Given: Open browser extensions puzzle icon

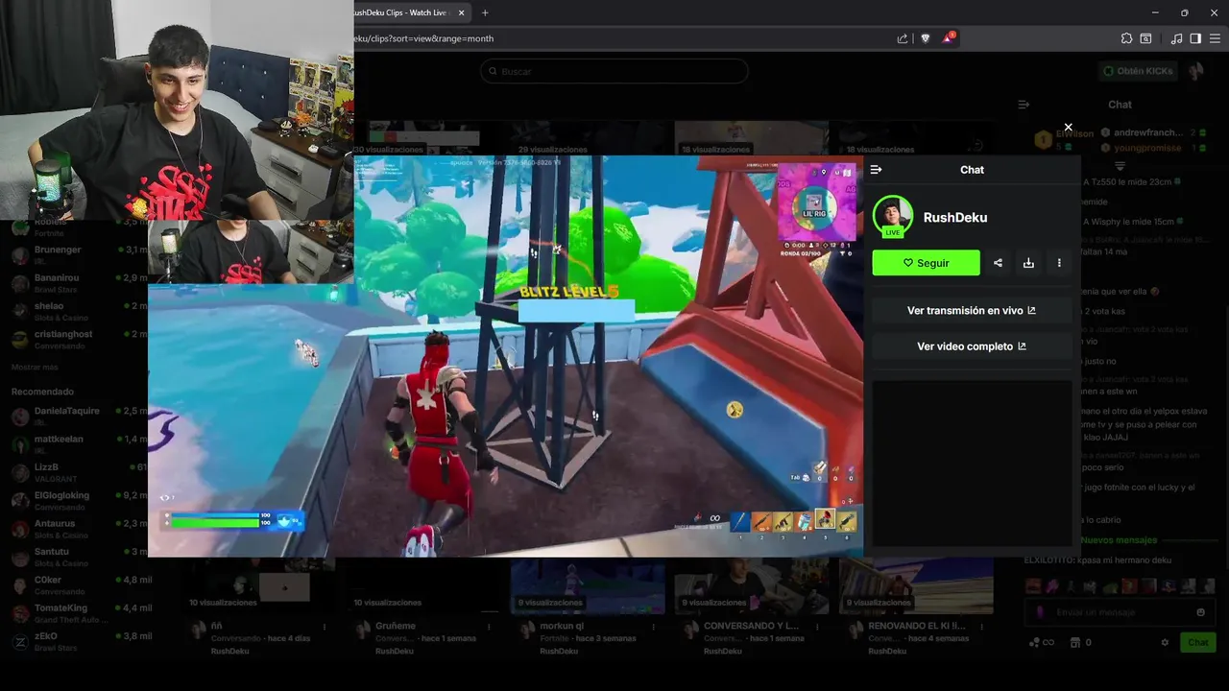Looking at the screenshot, I should [1126, 38].
